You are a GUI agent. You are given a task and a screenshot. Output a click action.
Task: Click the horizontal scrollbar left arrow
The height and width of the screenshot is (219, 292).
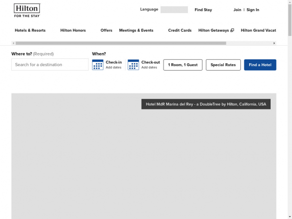point(14,43)
